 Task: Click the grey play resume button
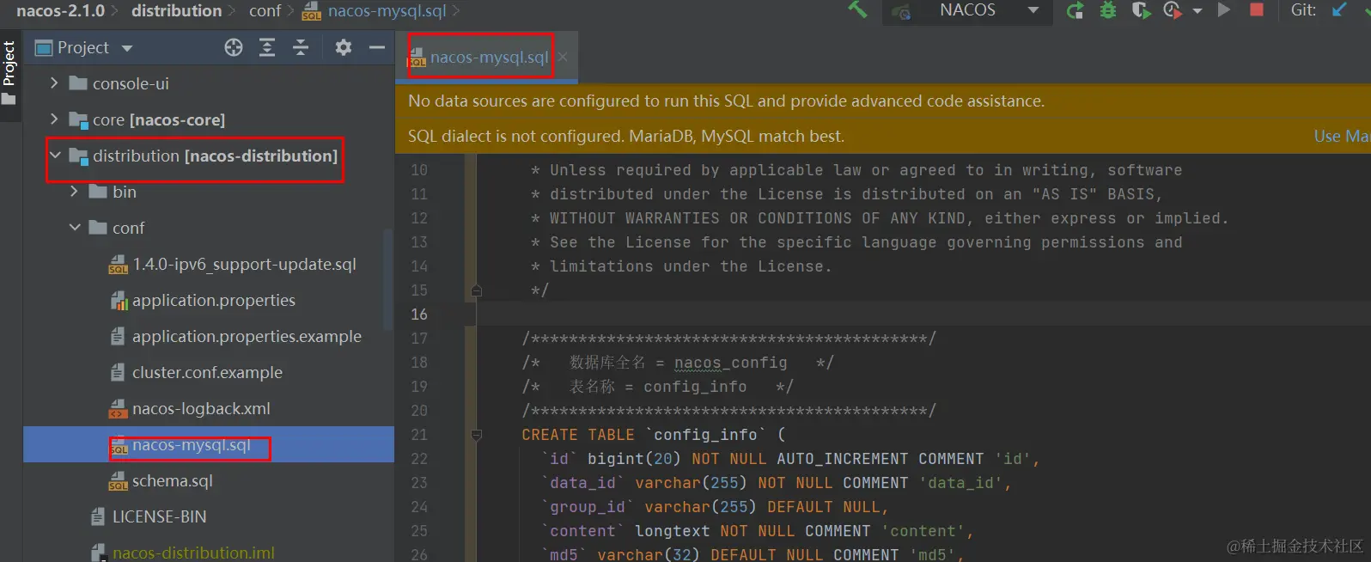[x=1224, y=9]
